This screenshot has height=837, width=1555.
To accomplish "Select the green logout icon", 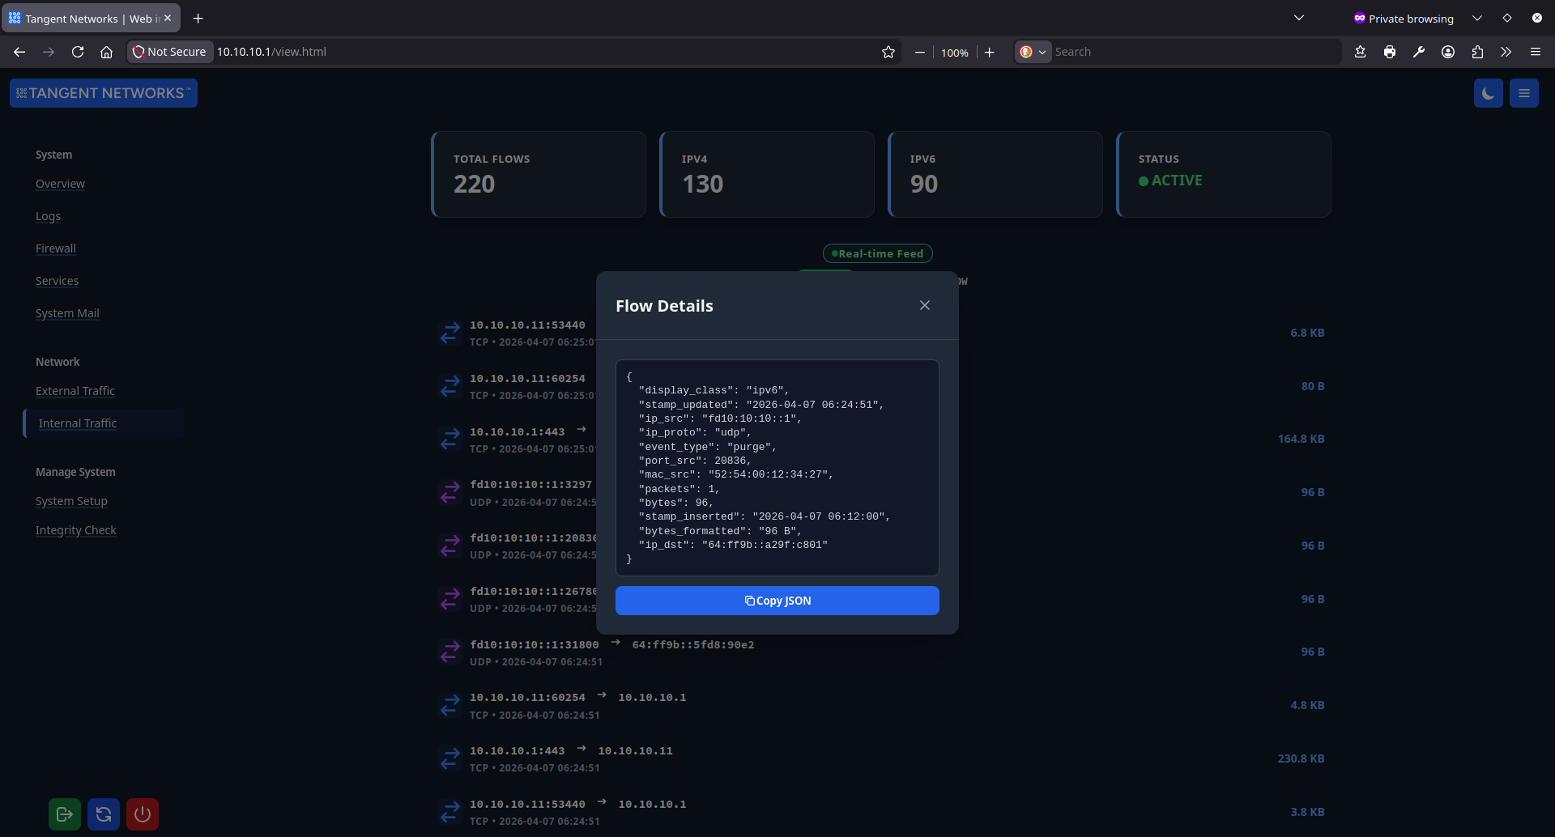I will [64, 814].
